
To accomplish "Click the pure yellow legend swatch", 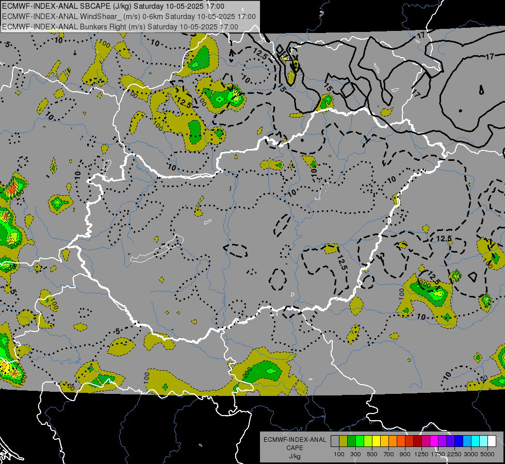I will 376,441.
